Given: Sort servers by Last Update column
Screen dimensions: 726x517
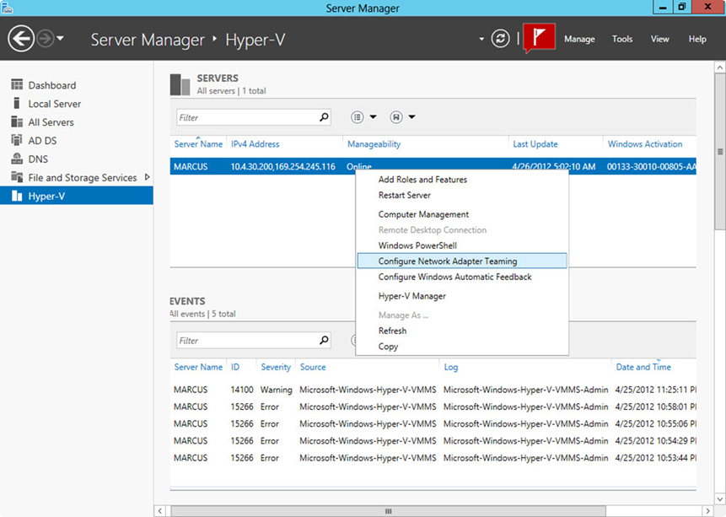Looking at the screenshot, I should [535, 144].
